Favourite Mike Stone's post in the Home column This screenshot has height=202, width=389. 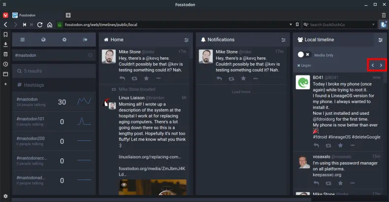[146, 78]
